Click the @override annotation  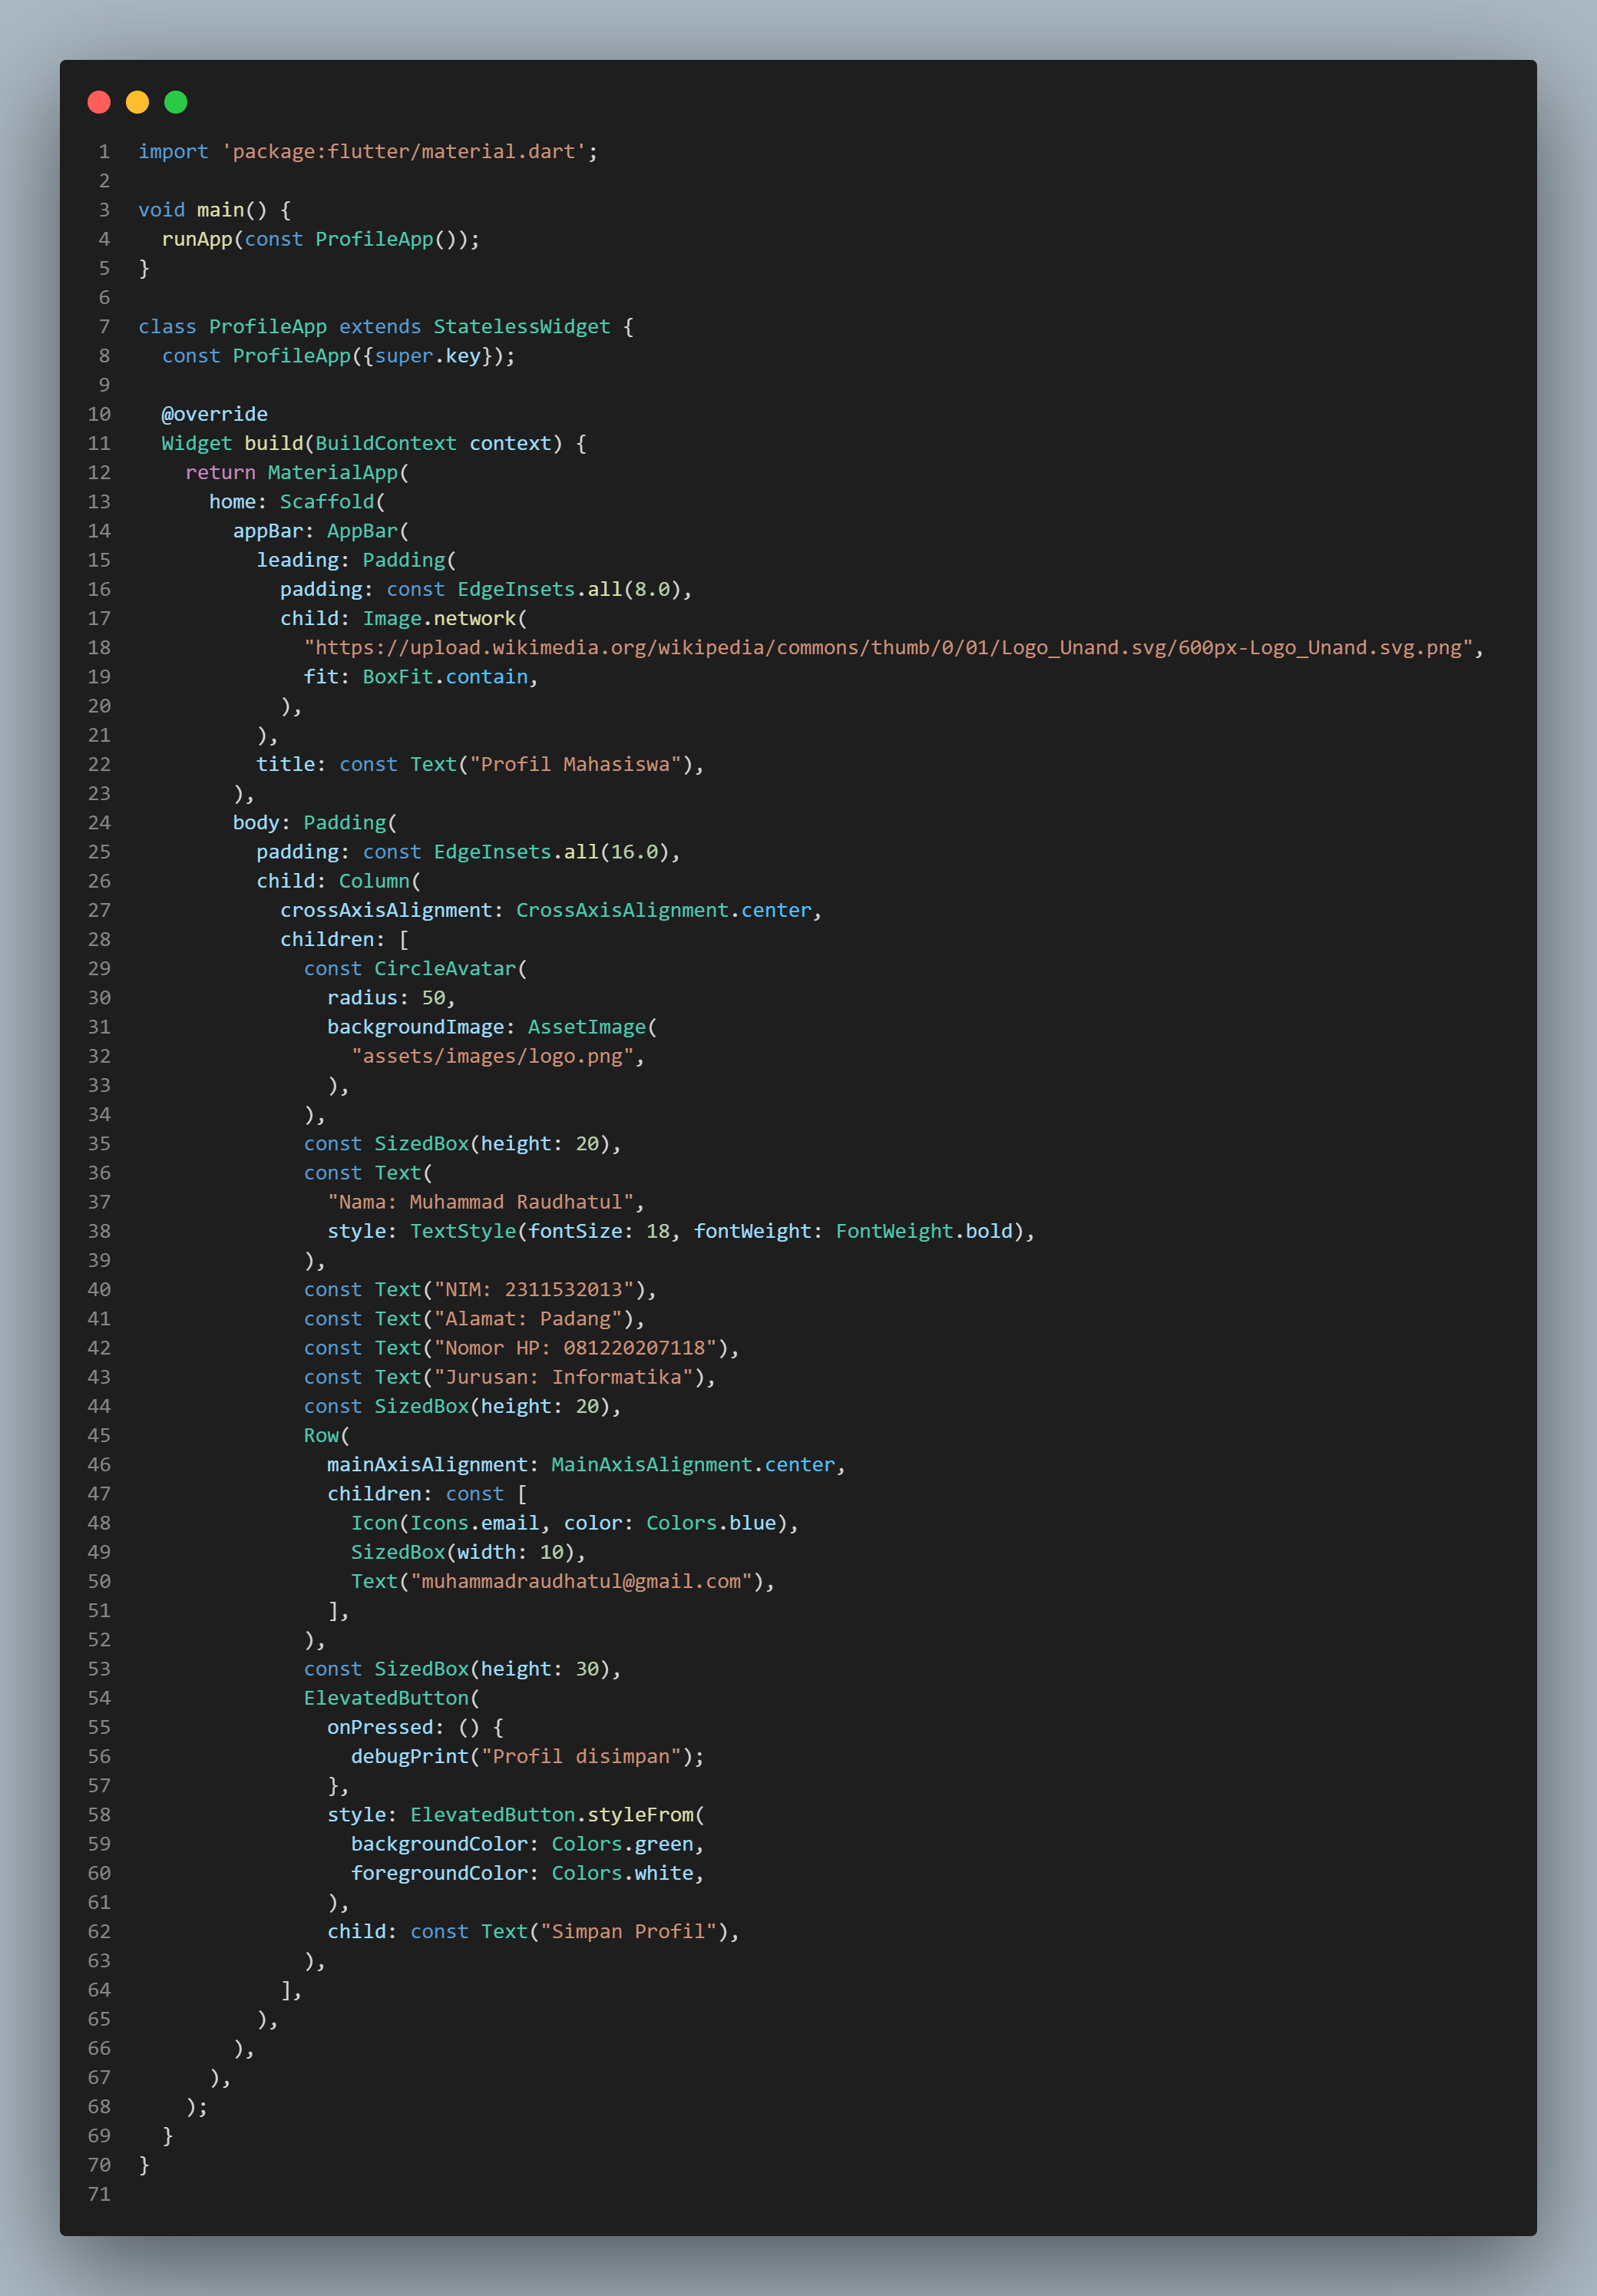pos(214,414)
